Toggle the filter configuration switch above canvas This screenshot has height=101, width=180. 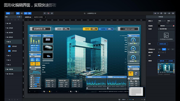30,17
